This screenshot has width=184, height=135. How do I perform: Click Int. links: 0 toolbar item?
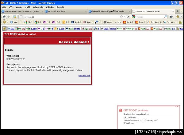coord(154,22)
